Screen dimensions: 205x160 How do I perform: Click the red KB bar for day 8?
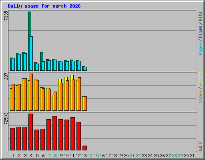[x=54, y=133]
